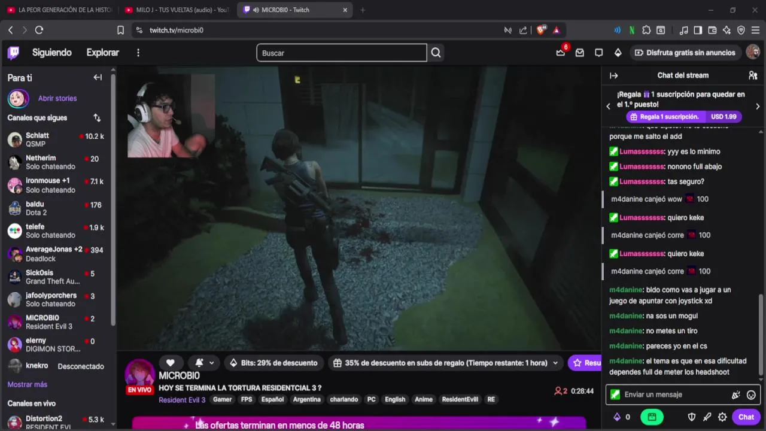The width and height of the screenshot is (766, 431).
Task: Open chat settings gear
Action: click(722, 417)
